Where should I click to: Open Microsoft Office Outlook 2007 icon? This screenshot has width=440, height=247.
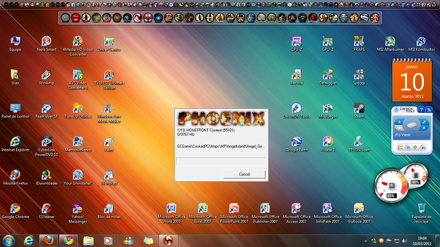click(x=359, y=213)
